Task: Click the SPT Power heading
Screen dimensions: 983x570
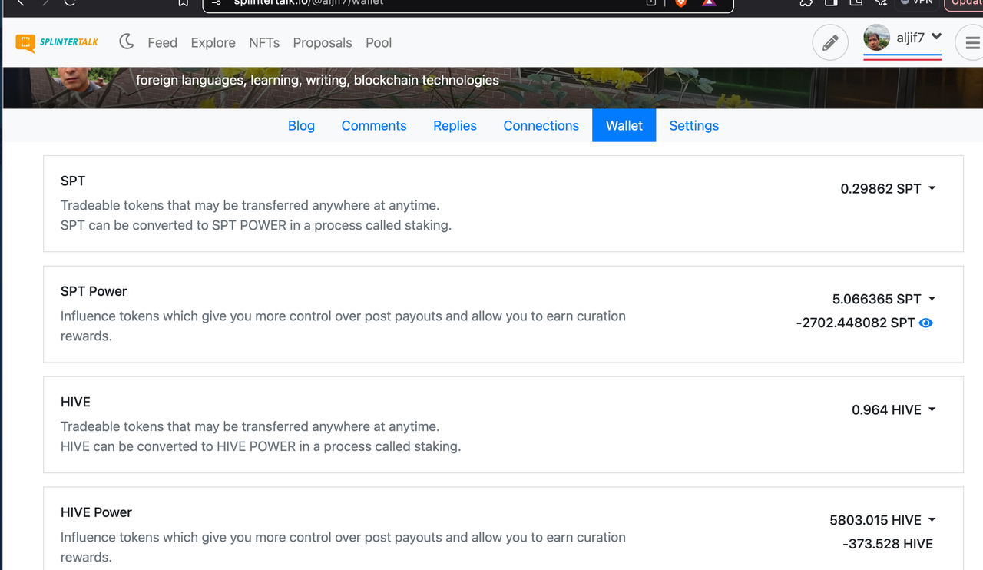Action: 94,291
